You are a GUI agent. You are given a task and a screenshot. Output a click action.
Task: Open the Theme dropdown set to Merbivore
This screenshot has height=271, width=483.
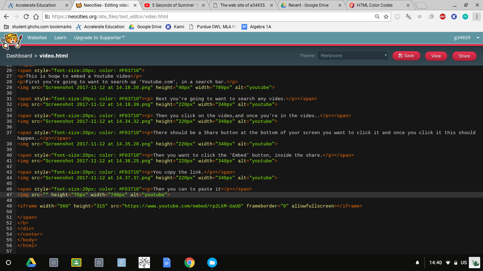coord(353,56)
